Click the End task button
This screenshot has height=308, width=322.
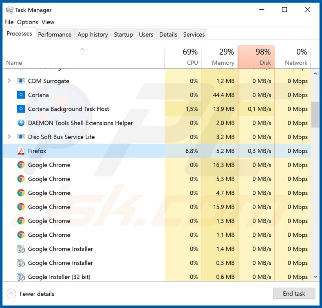[294, 293]
